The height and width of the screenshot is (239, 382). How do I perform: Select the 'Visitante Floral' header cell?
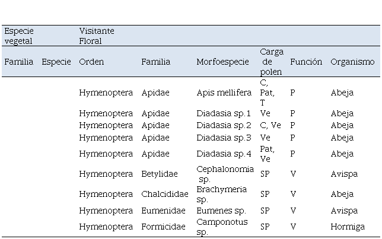tap(97, 36)
